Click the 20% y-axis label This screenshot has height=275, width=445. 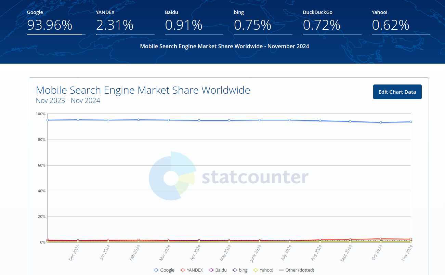[42, 217]
